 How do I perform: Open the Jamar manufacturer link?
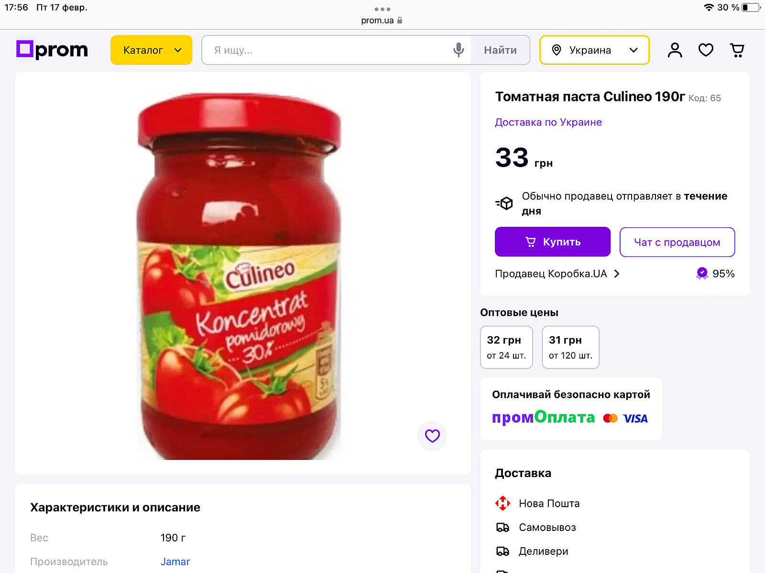[175, 562]
